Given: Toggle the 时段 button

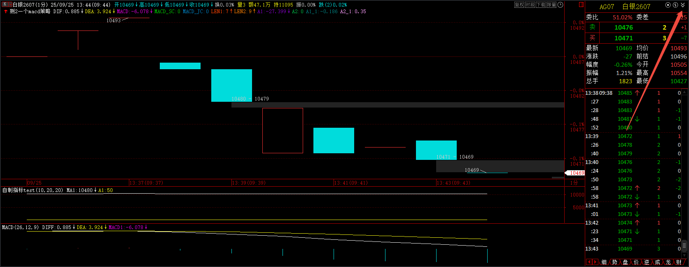Looking at the screenshot, I should tap(530, 5).
